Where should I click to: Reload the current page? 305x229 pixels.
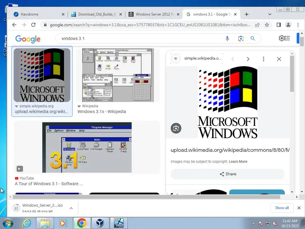(x=33, y=25)
